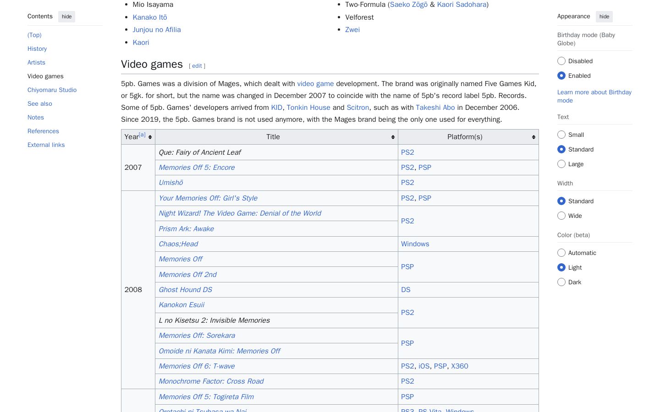Open Prism Ark: Awake link
Viewport: 660px width, 412px height.
coord(186,229)
